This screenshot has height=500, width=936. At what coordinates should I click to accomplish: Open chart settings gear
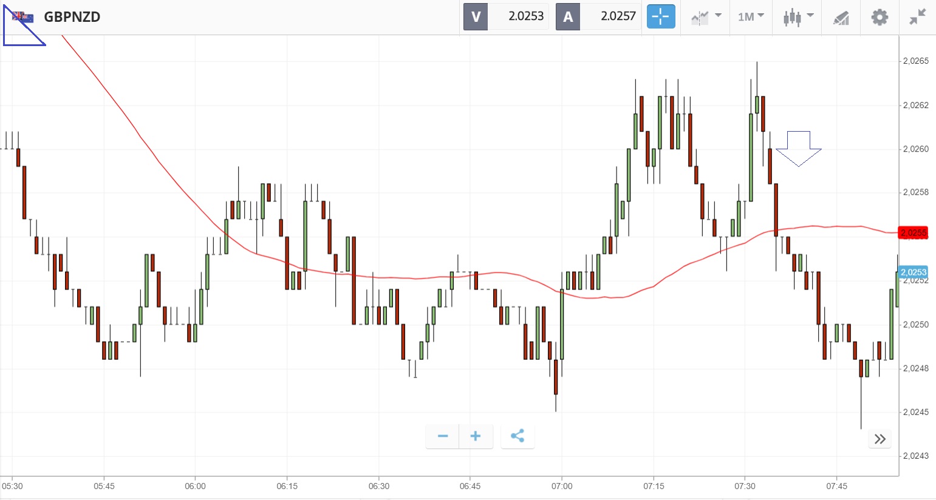coord(879,16)
